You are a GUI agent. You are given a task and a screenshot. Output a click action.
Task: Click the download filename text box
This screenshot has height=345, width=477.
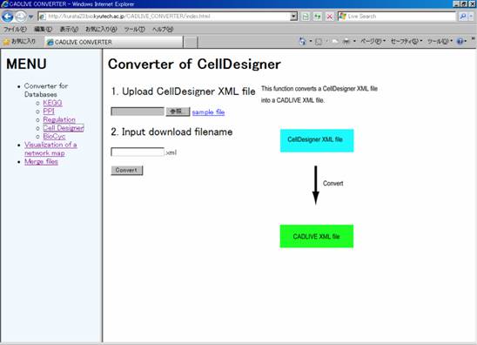click(138, 152)
